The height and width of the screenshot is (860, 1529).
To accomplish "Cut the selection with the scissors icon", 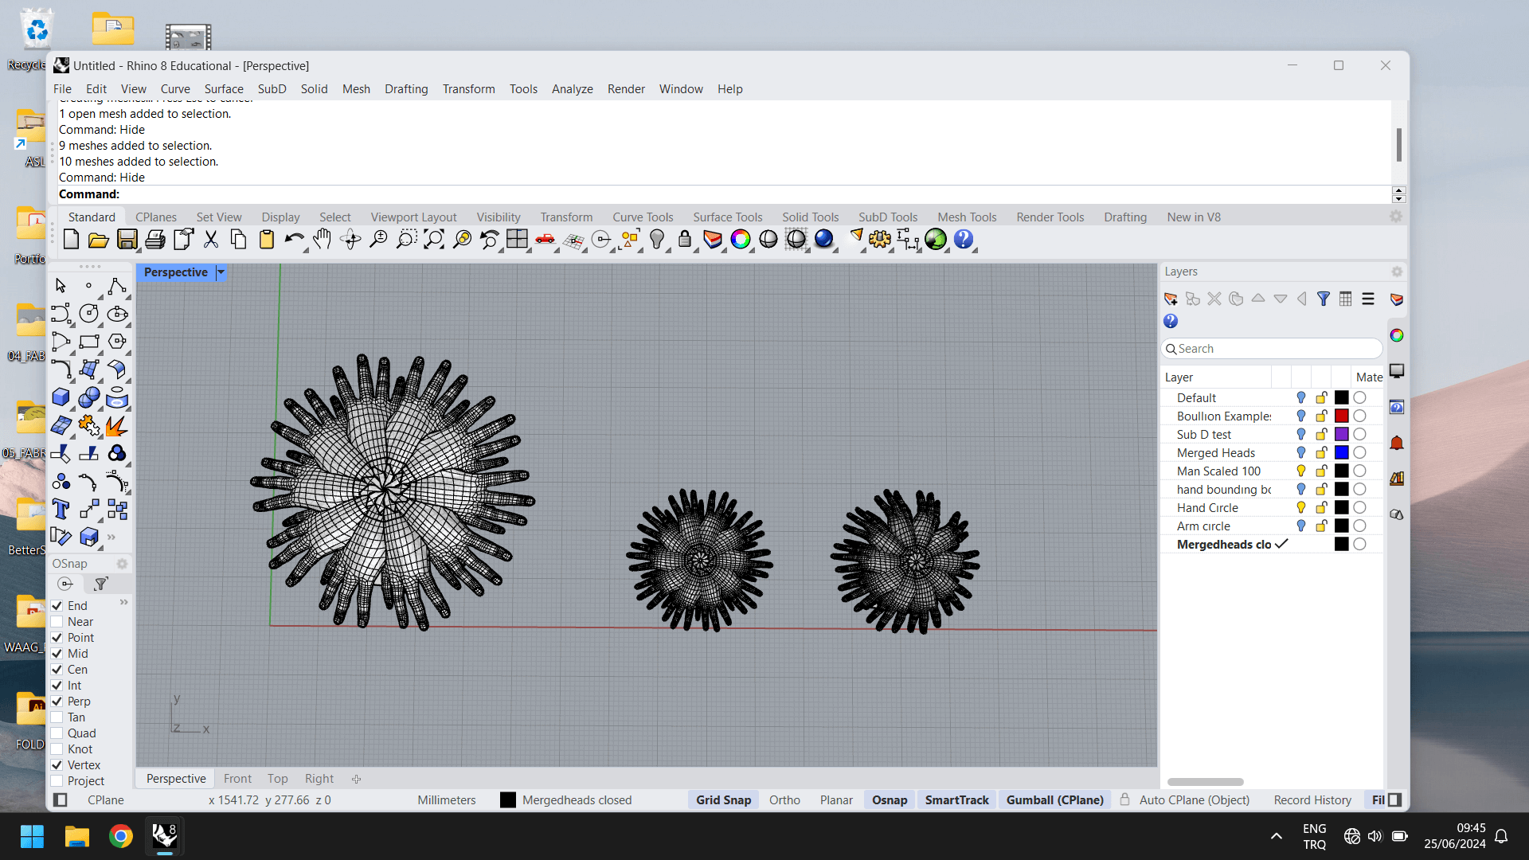I will [x=211, y=240].
